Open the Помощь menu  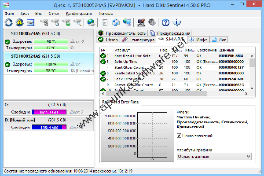106,14
